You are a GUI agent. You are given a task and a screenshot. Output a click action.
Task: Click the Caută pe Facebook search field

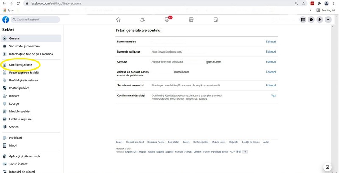(35, 20)
